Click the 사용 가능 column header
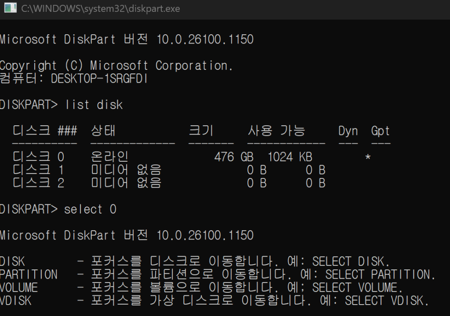Image resolution: width=450 pixels, height=316 pixels. coord(276,131)
